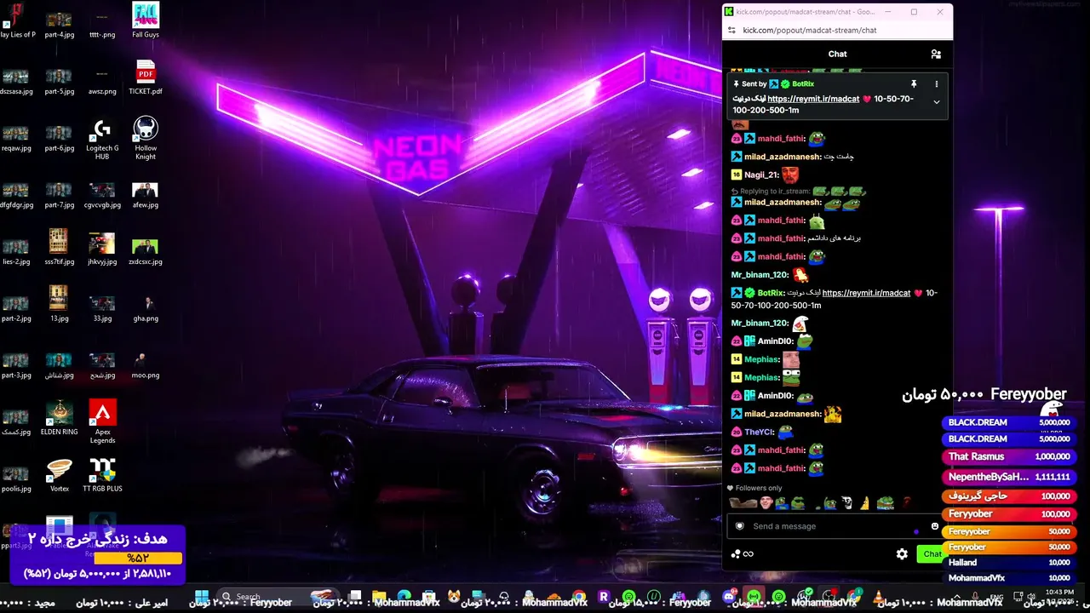The image size is (1090, 613).
Task: Open reymit.ir link in BotRix chat message
Action: 866,293
